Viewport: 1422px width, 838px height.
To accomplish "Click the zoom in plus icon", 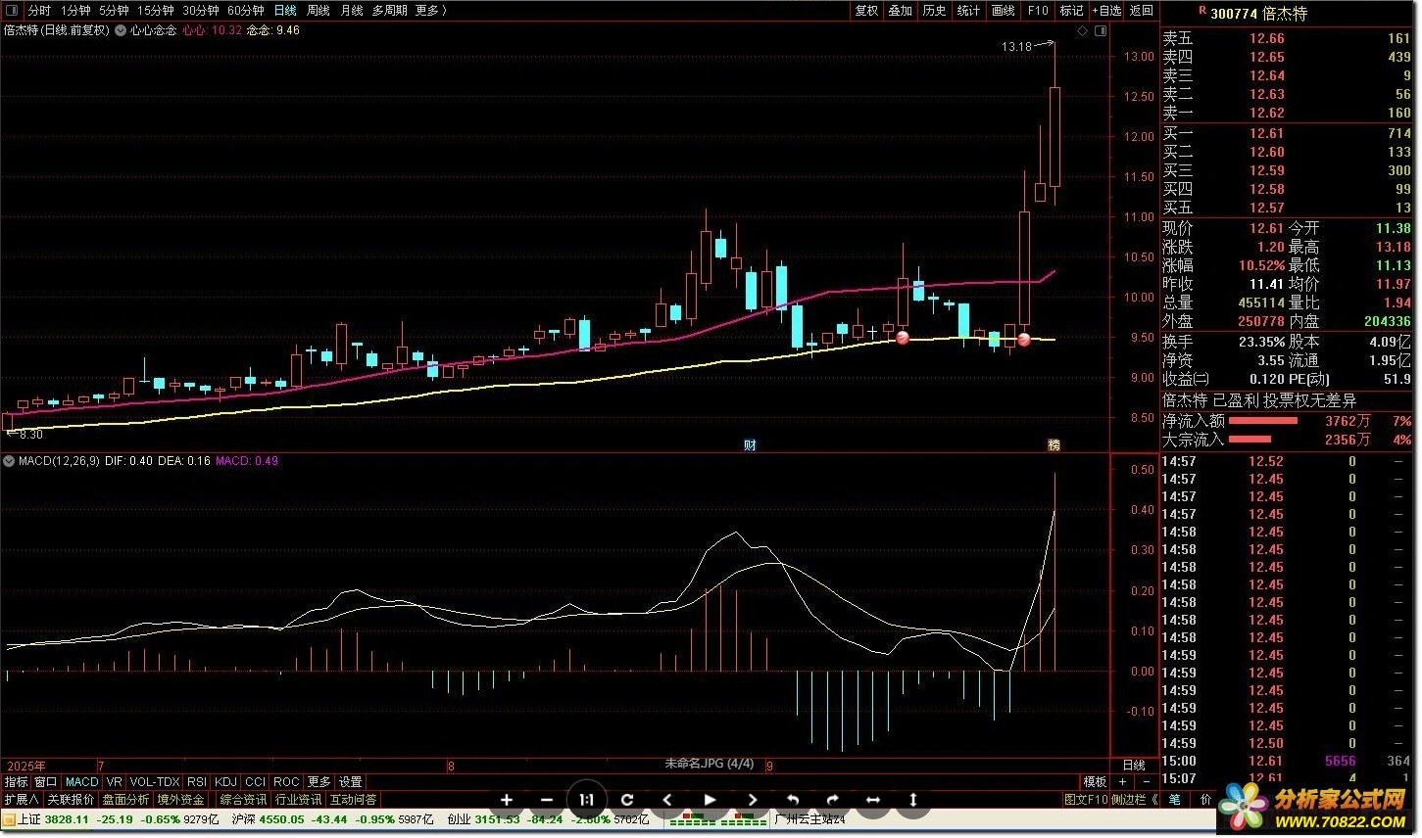I will [x=507, y=800].
